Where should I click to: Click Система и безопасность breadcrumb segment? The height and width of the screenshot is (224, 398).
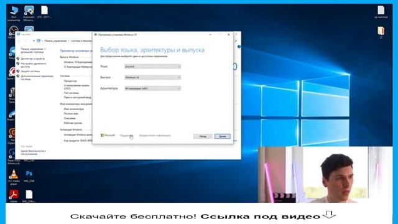(x=81, y=40)
